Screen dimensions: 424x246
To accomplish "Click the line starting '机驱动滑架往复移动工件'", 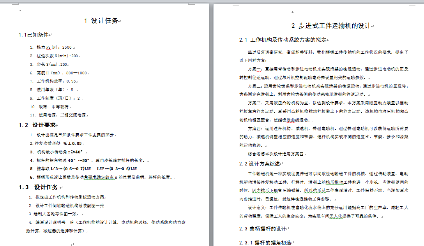I will click(324, 182).
